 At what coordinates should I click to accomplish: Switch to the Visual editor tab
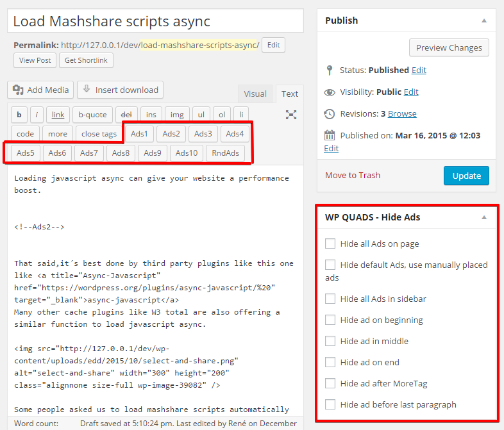point(255,94)
